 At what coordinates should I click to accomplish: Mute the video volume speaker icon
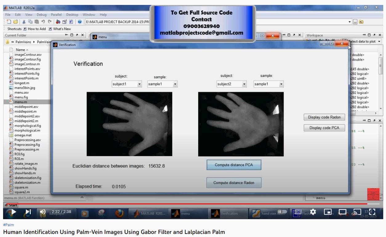[43, 212]
